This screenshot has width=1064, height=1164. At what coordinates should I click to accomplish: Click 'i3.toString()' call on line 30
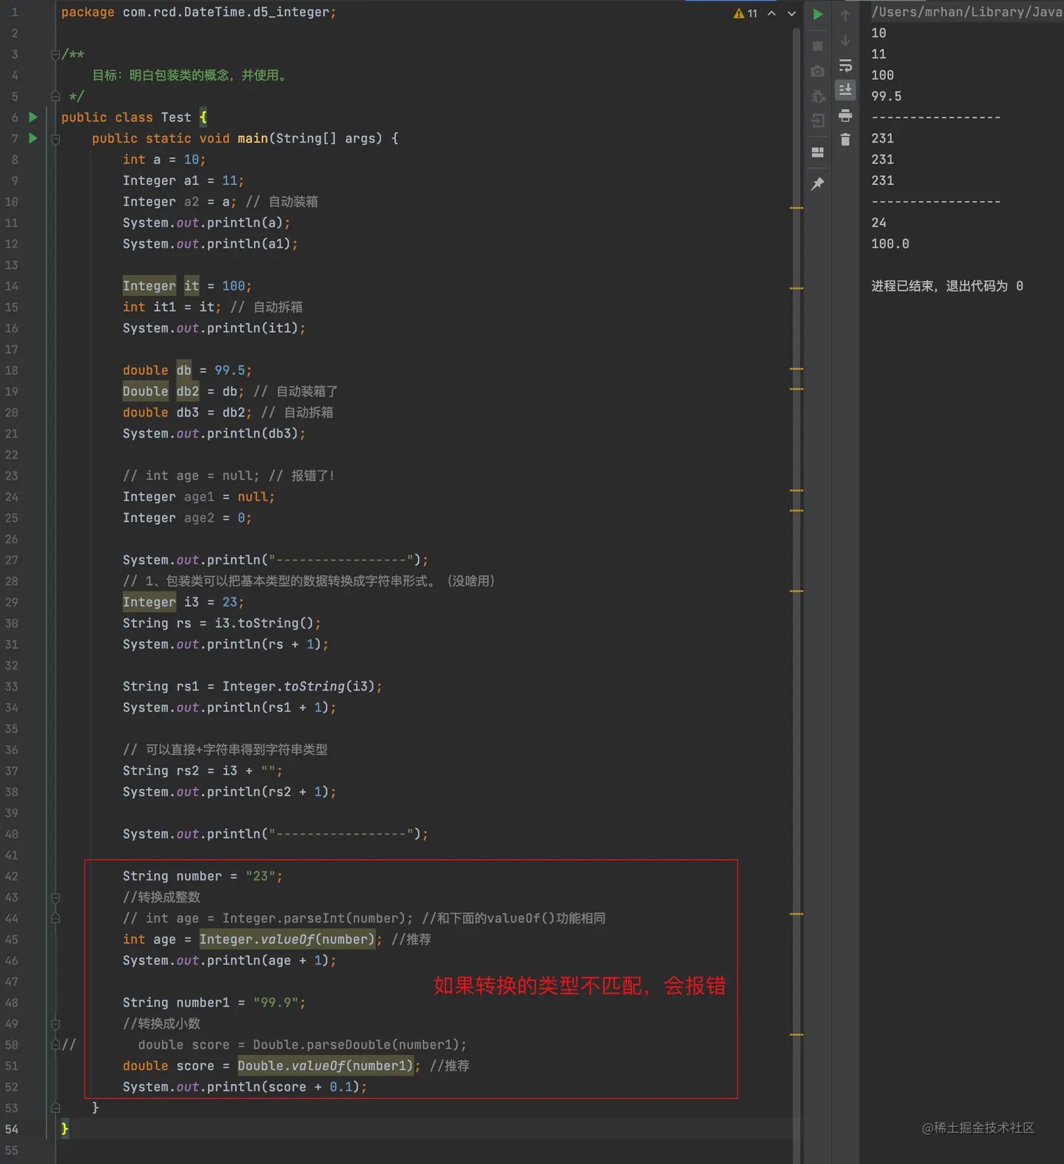tap(264, 624)
